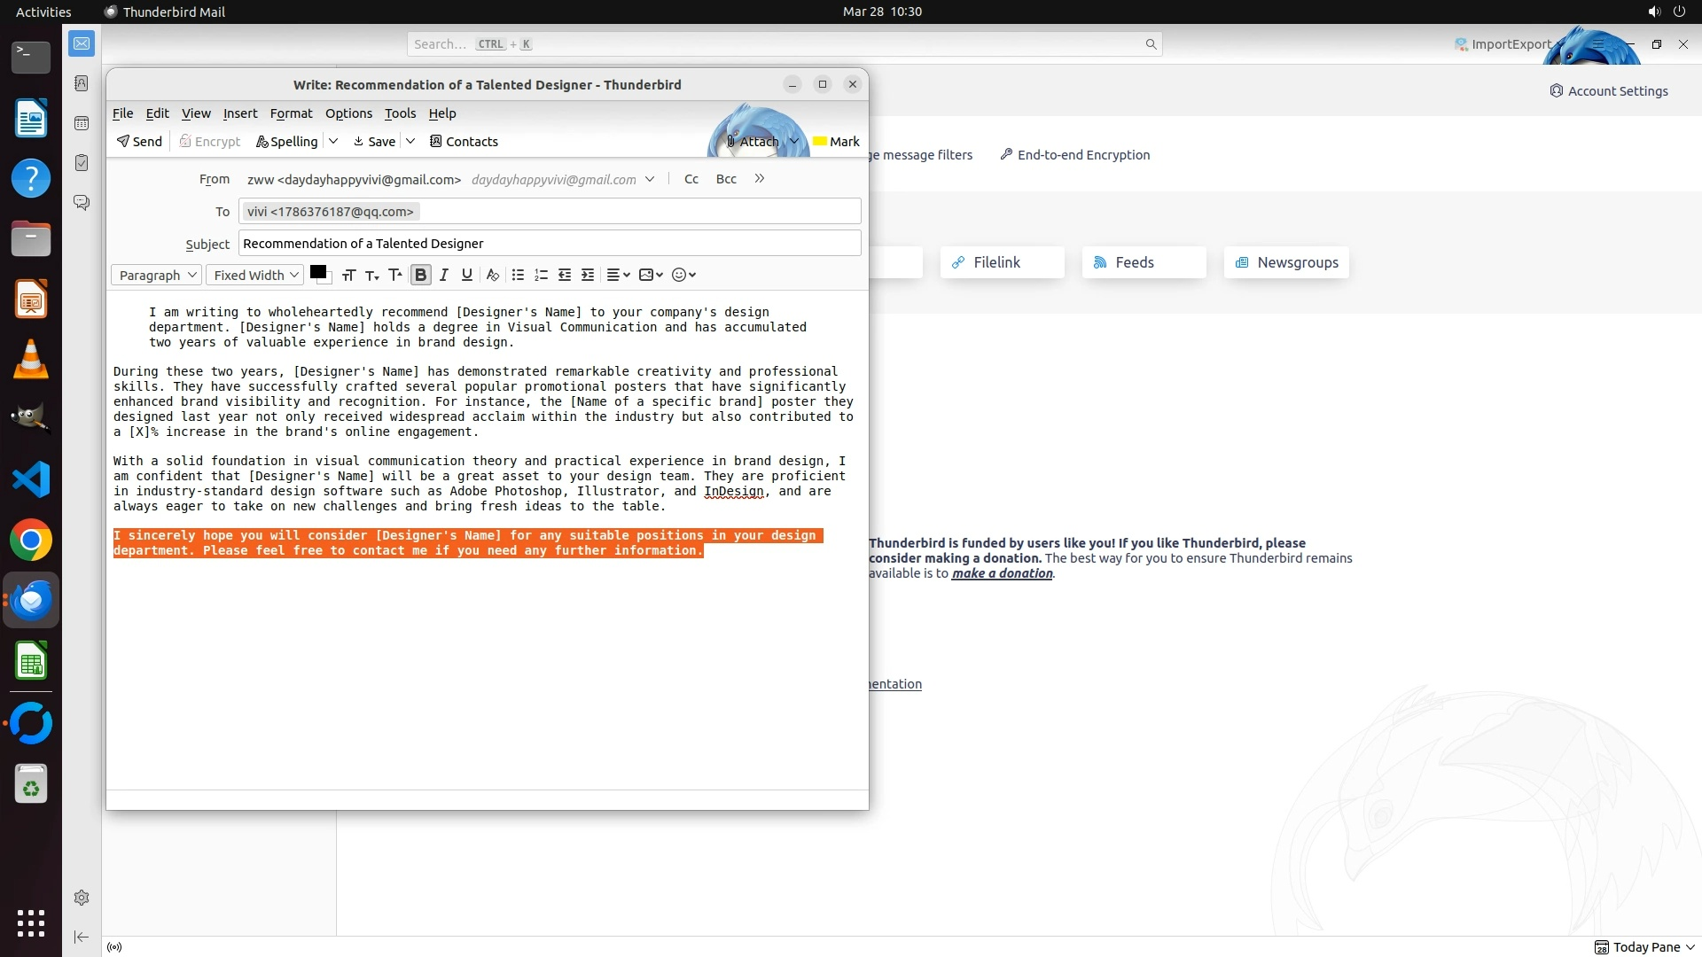Apply bulleted list icon
1702x957 pixels.
click(x=518, y=275)
